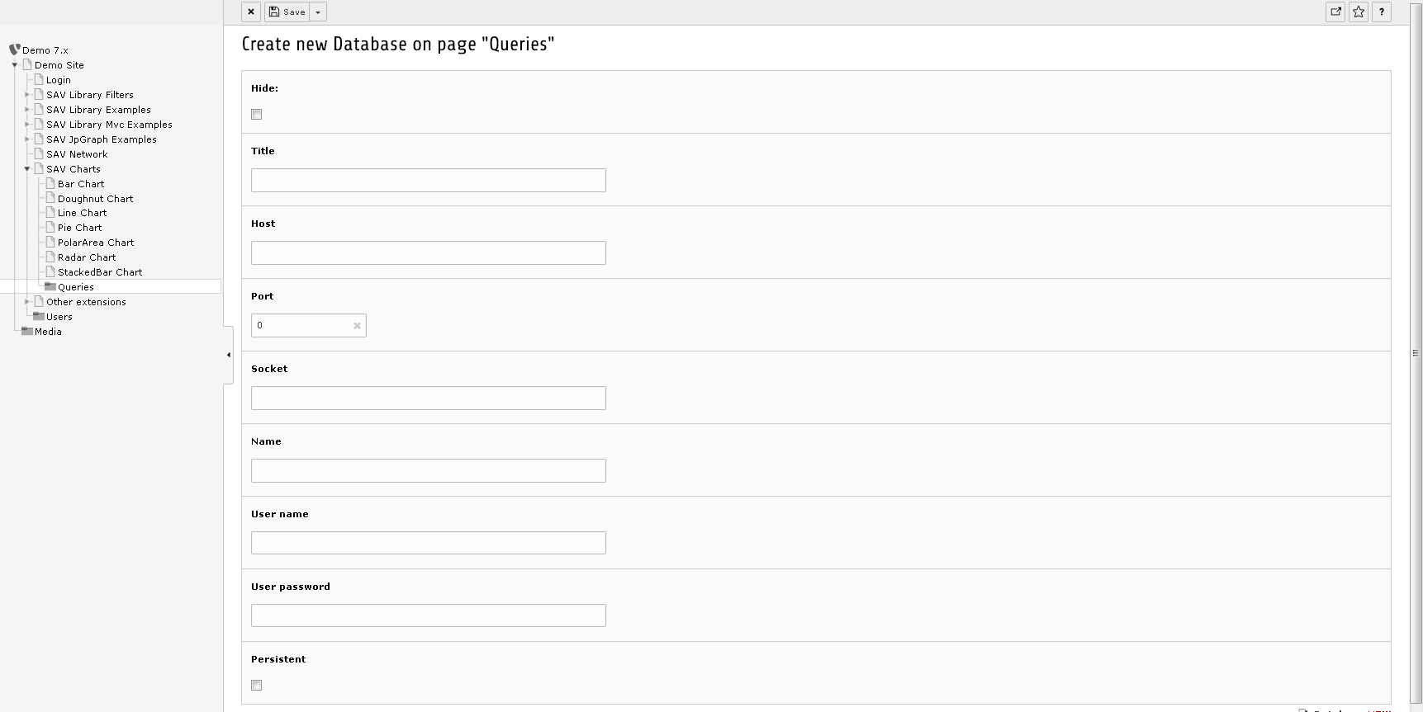Collapse the page tree panel
The image size is (1423, 712).
(229, 355)
